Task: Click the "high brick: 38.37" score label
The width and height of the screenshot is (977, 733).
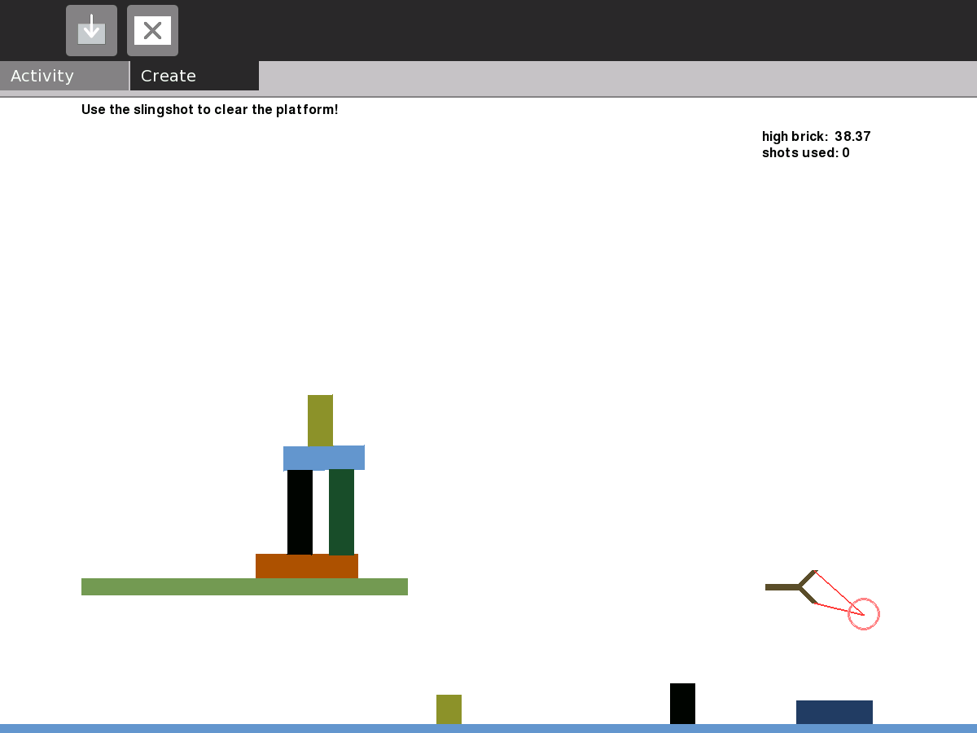Action: tap(816, 137)
